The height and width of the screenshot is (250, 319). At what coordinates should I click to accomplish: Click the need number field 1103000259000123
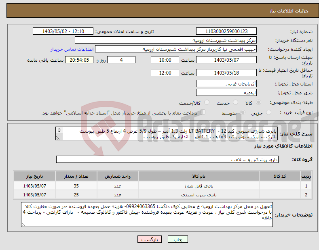[x=226, y=31]
